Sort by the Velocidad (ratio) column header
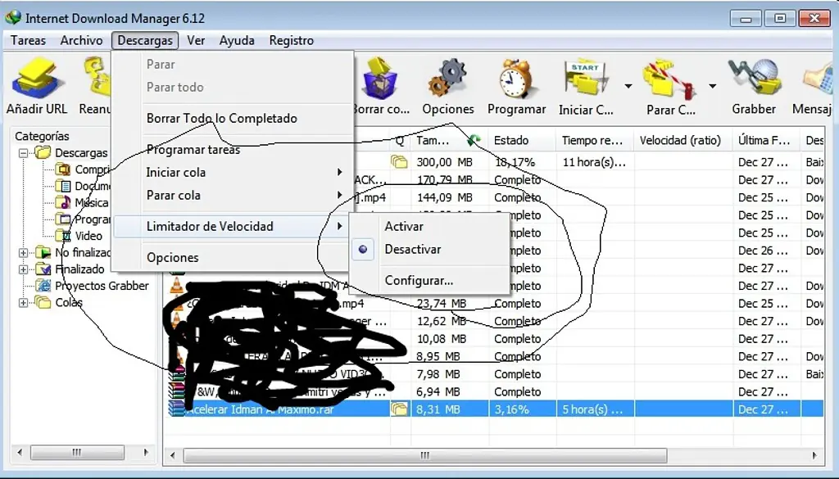 [683, 141]
